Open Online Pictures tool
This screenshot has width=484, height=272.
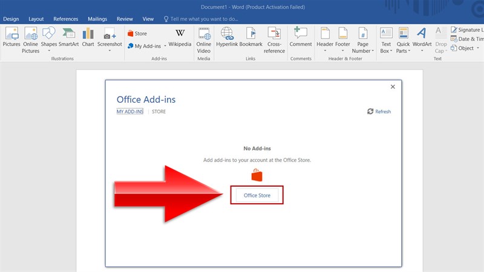coord(31,40)
